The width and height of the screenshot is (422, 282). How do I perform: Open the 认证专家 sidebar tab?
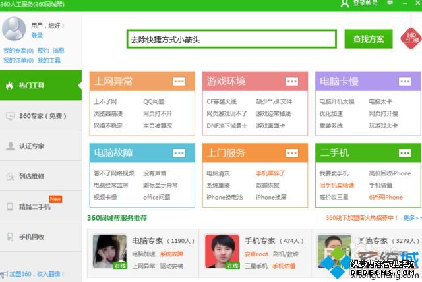[41, 146]
